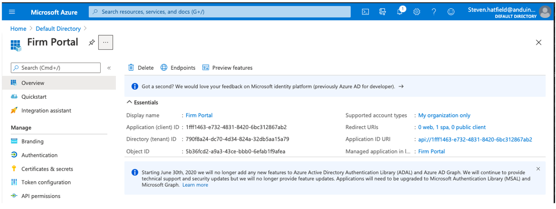Select the Object ID value

(x=235, y=152)
